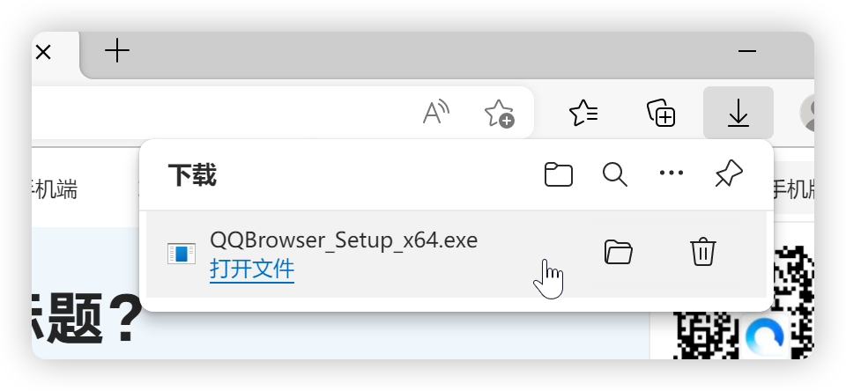The height and width of the screenshot is (391, 846).
Task: Add this page to favorites
Action: pyautogui.click(x=499, y=113)
